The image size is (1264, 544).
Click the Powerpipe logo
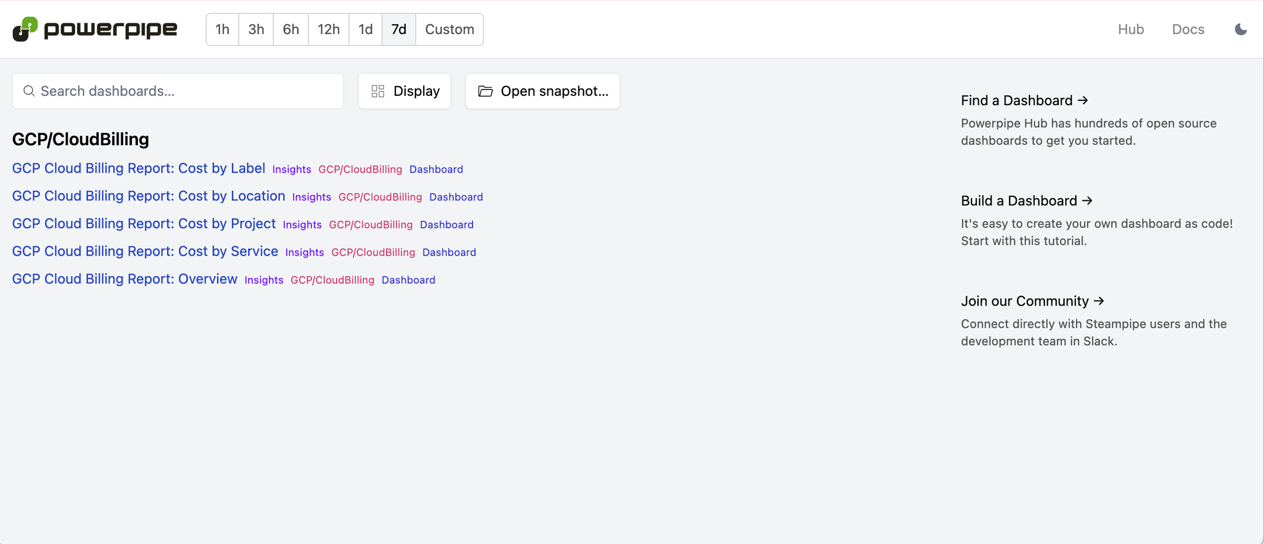click(x=94, y=29)
